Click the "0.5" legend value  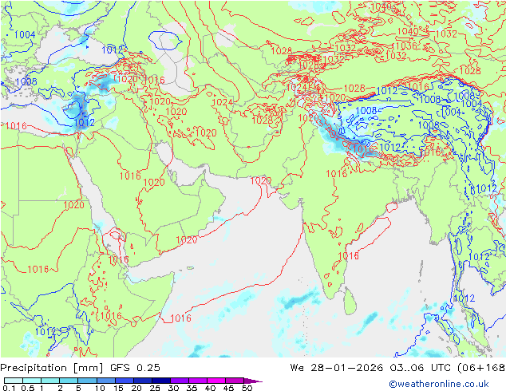tap(28, 388)
